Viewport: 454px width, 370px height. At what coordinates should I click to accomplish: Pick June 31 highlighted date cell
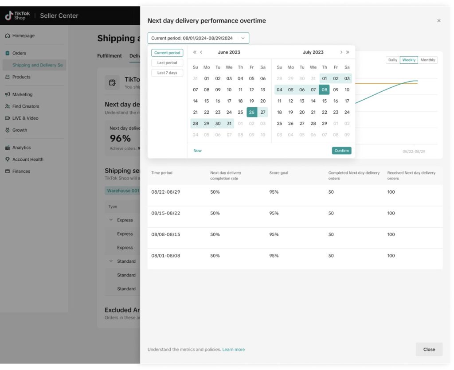(229, 124)
